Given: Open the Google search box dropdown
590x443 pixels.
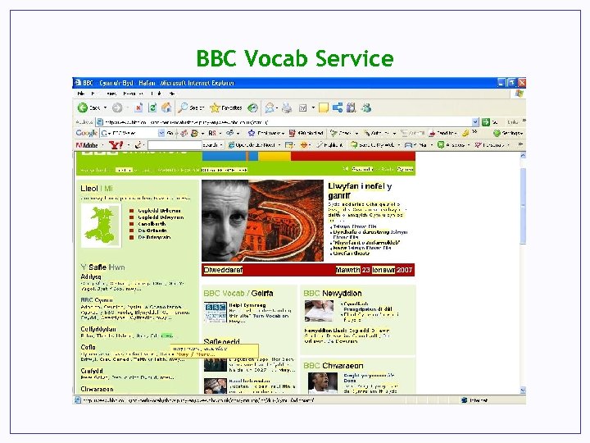Looking at the screenshot, I should pyautogui.click(x=161, y=133).
